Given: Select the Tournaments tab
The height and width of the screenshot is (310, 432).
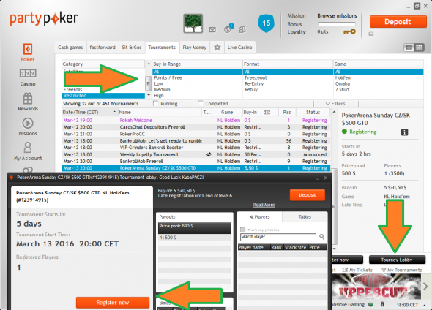Looking at the screenshot, I should (162, 48).
